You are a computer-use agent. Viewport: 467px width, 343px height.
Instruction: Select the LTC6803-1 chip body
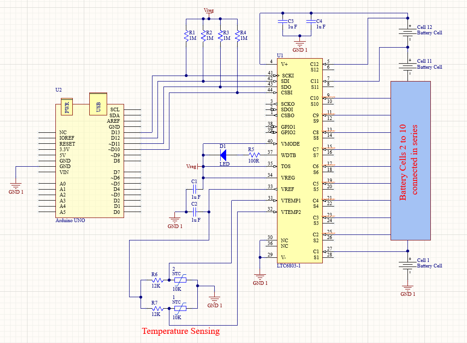(300, 160)
